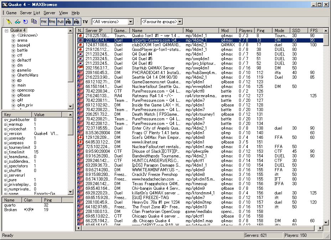Click server list horizontal scrollbar right arrow
The width and height of the screenshot is (331, 240).
point(320,228)
